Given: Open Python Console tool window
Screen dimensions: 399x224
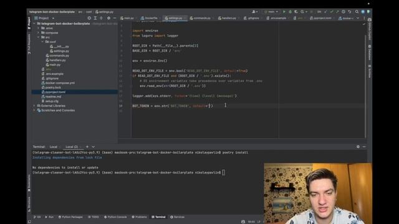Looking at the screenshot, I should (115, 217).
